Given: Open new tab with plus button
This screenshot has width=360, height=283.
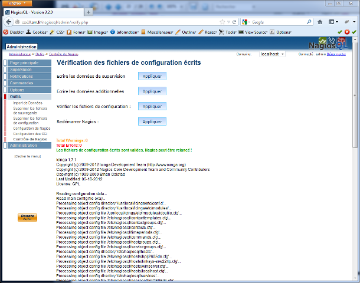Looking at the screenshot, I should pyautogui.click(x=89, y=12).
